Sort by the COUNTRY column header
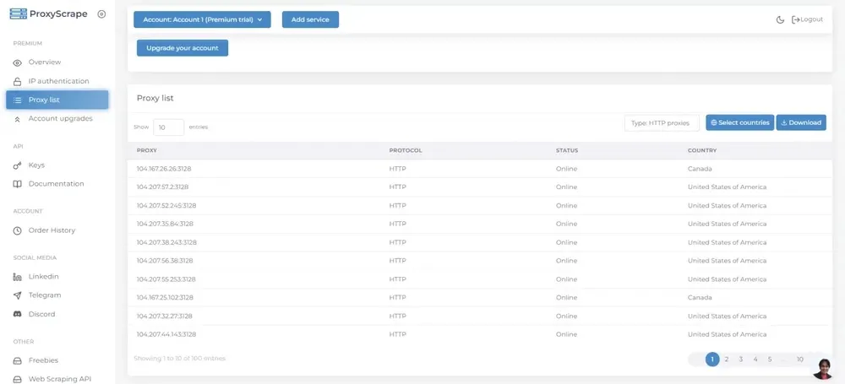 coord(702,151)
